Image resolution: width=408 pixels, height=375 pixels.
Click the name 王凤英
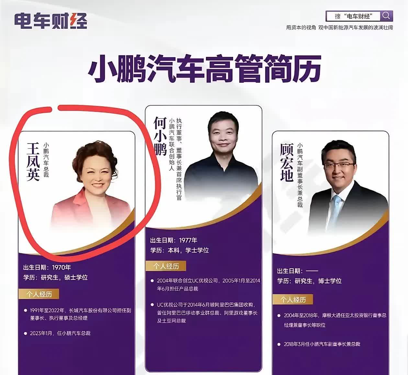33,162
